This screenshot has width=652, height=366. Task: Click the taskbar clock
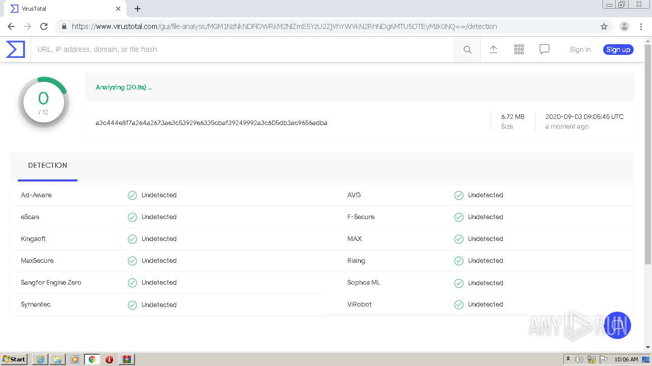pyautogui.click(x=626, y=359)
